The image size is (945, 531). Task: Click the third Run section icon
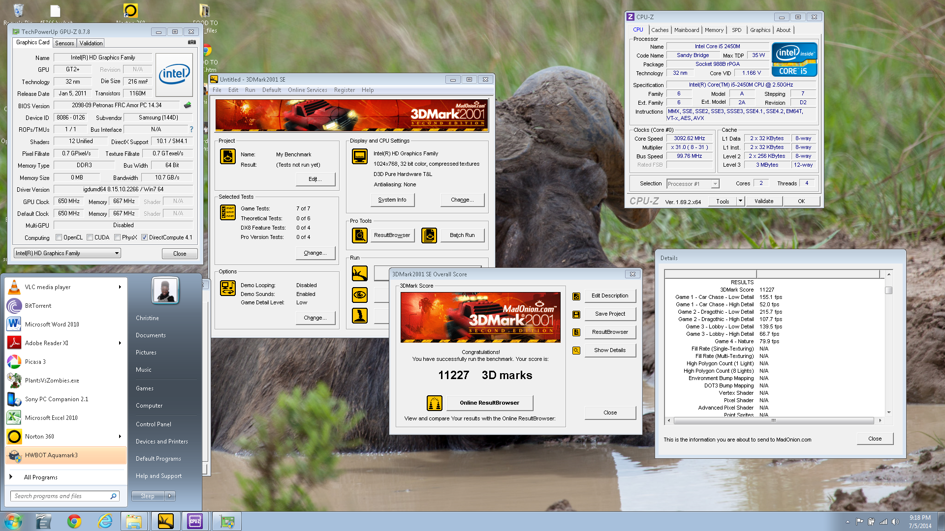point(360,316)
